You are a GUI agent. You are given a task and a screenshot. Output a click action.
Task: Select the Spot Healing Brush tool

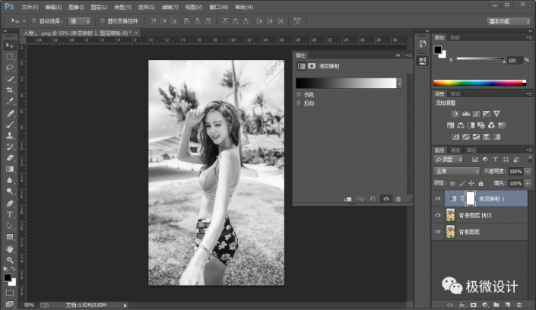10,113
